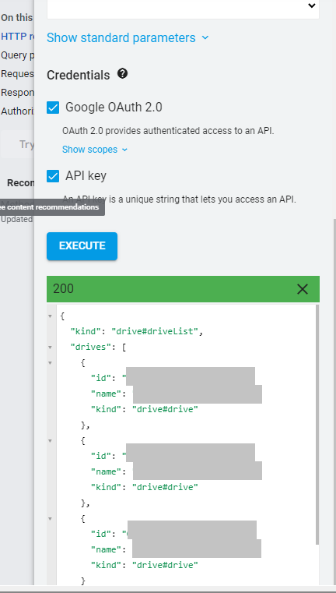Collapse the third drive object fold arrow
Viewport: 336px width, 593px height.
pyautogui.click(x=51, y=519)
